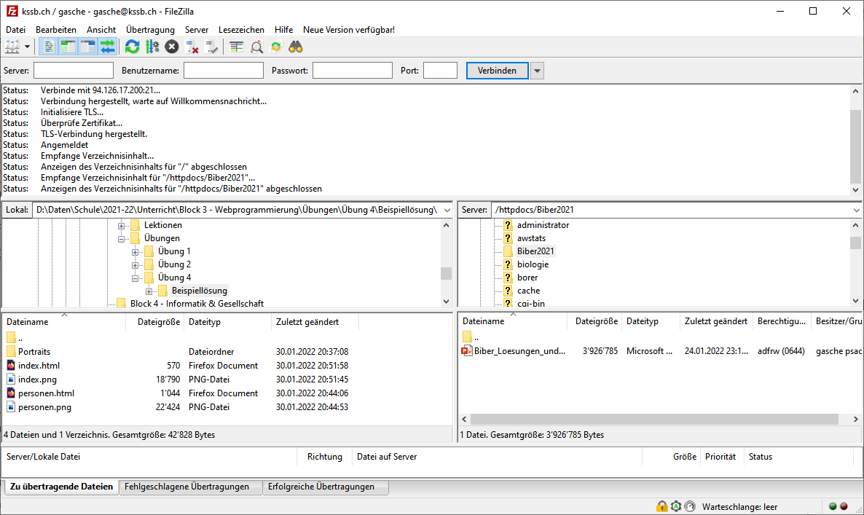
Task: Disconnect from the current server
Action: pos(192,47)
